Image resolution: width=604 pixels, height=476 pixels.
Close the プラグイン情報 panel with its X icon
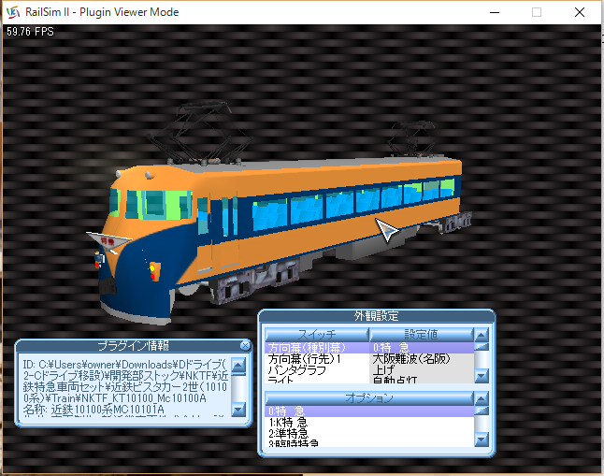click(x=245, y=346)
